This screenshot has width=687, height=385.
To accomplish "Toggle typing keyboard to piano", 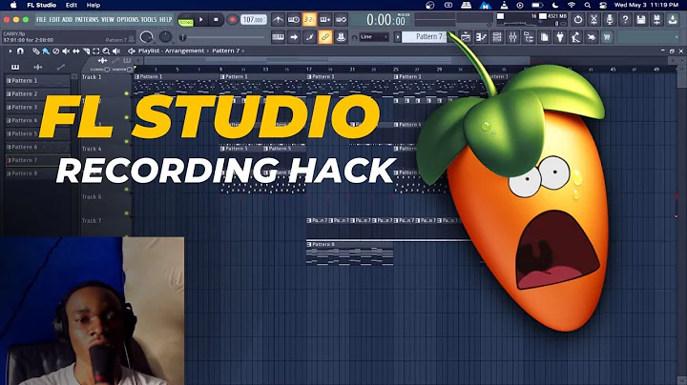I will point(278,37).
